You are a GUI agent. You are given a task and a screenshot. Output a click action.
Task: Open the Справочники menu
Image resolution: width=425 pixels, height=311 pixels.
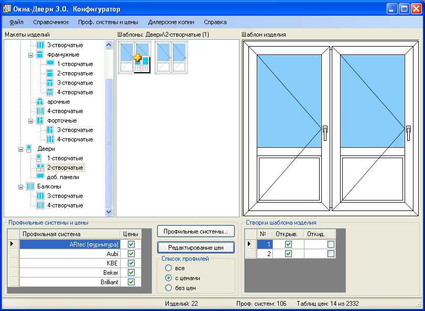click(51, 22)
